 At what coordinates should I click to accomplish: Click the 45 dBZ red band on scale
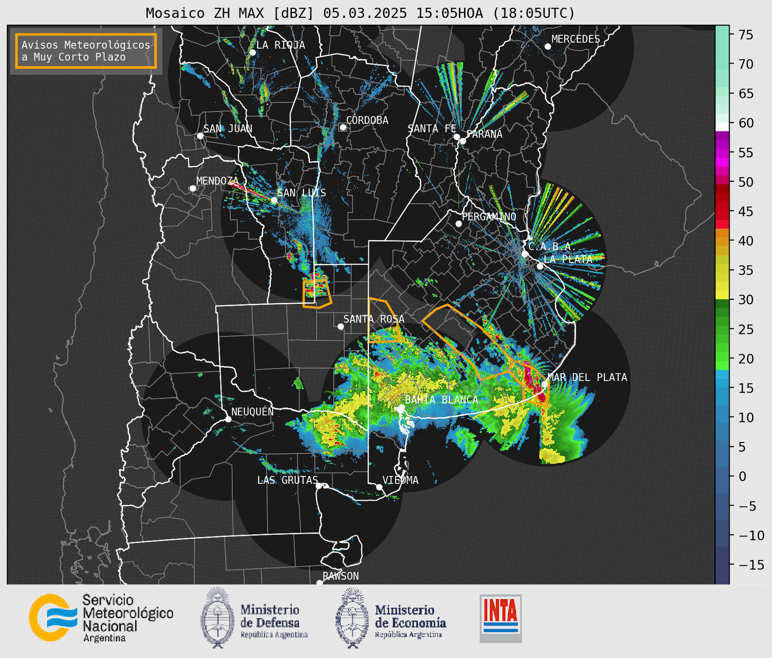722,211
